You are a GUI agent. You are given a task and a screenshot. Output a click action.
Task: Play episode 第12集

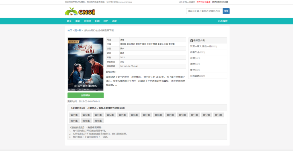(x=207, y=115)
